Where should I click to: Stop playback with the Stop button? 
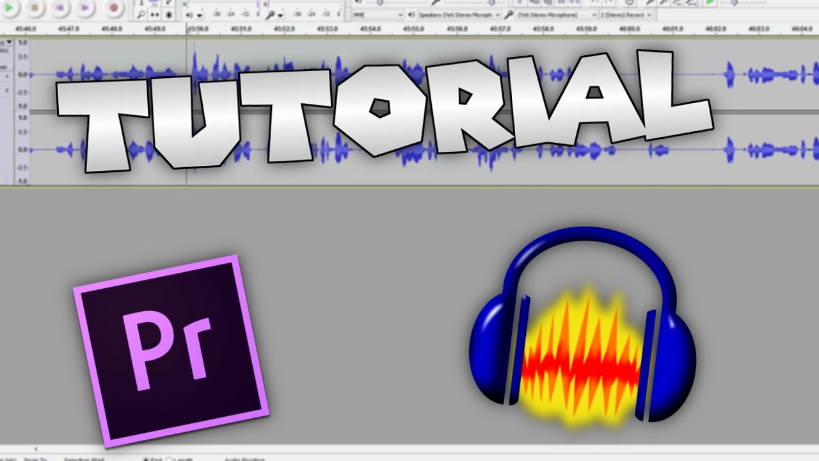click(x=36, y=7)
